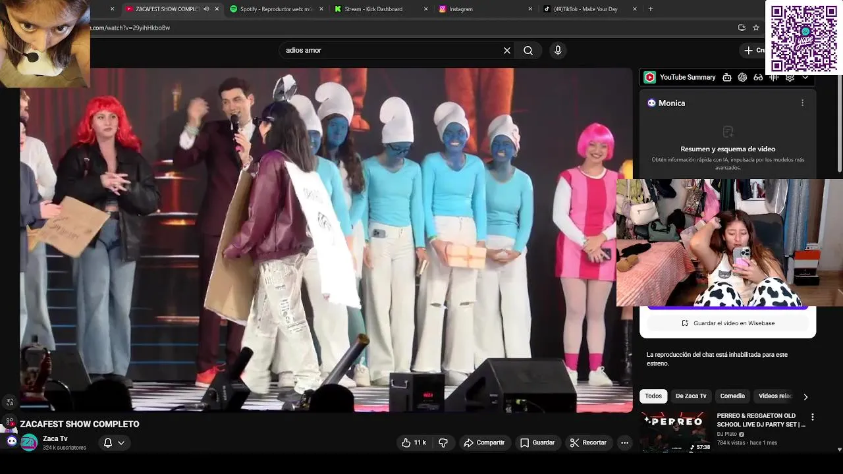The height and width of the screenshot is (474, 843).
Task: Collapse the YouTube Summary panel chevron
Action: click(x=805, y=77)
